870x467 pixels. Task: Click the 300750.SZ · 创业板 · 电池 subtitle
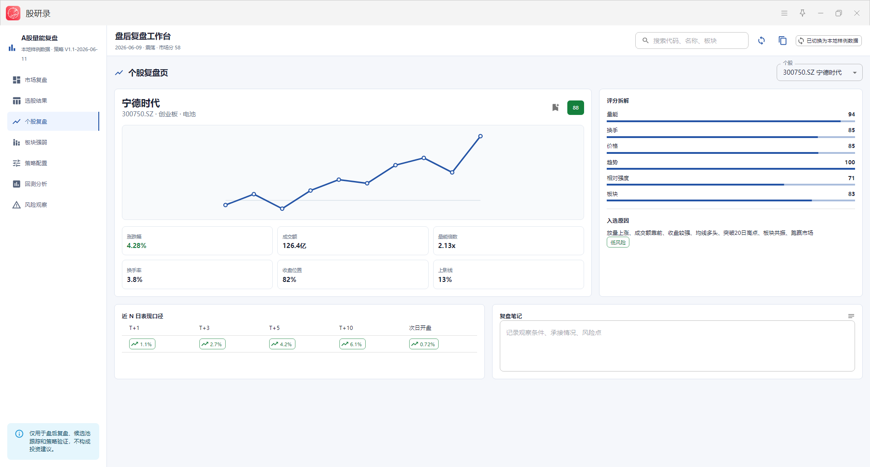(159, 114)
